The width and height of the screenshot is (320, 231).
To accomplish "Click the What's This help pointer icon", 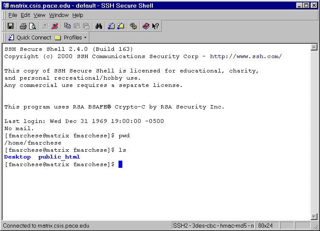I will [155, 26].
